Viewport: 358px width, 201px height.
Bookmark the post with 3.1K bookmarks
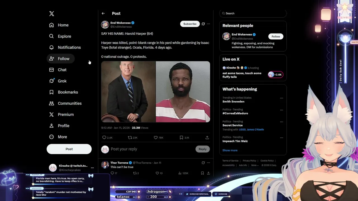pyautogui.click(x=184, y=138)
